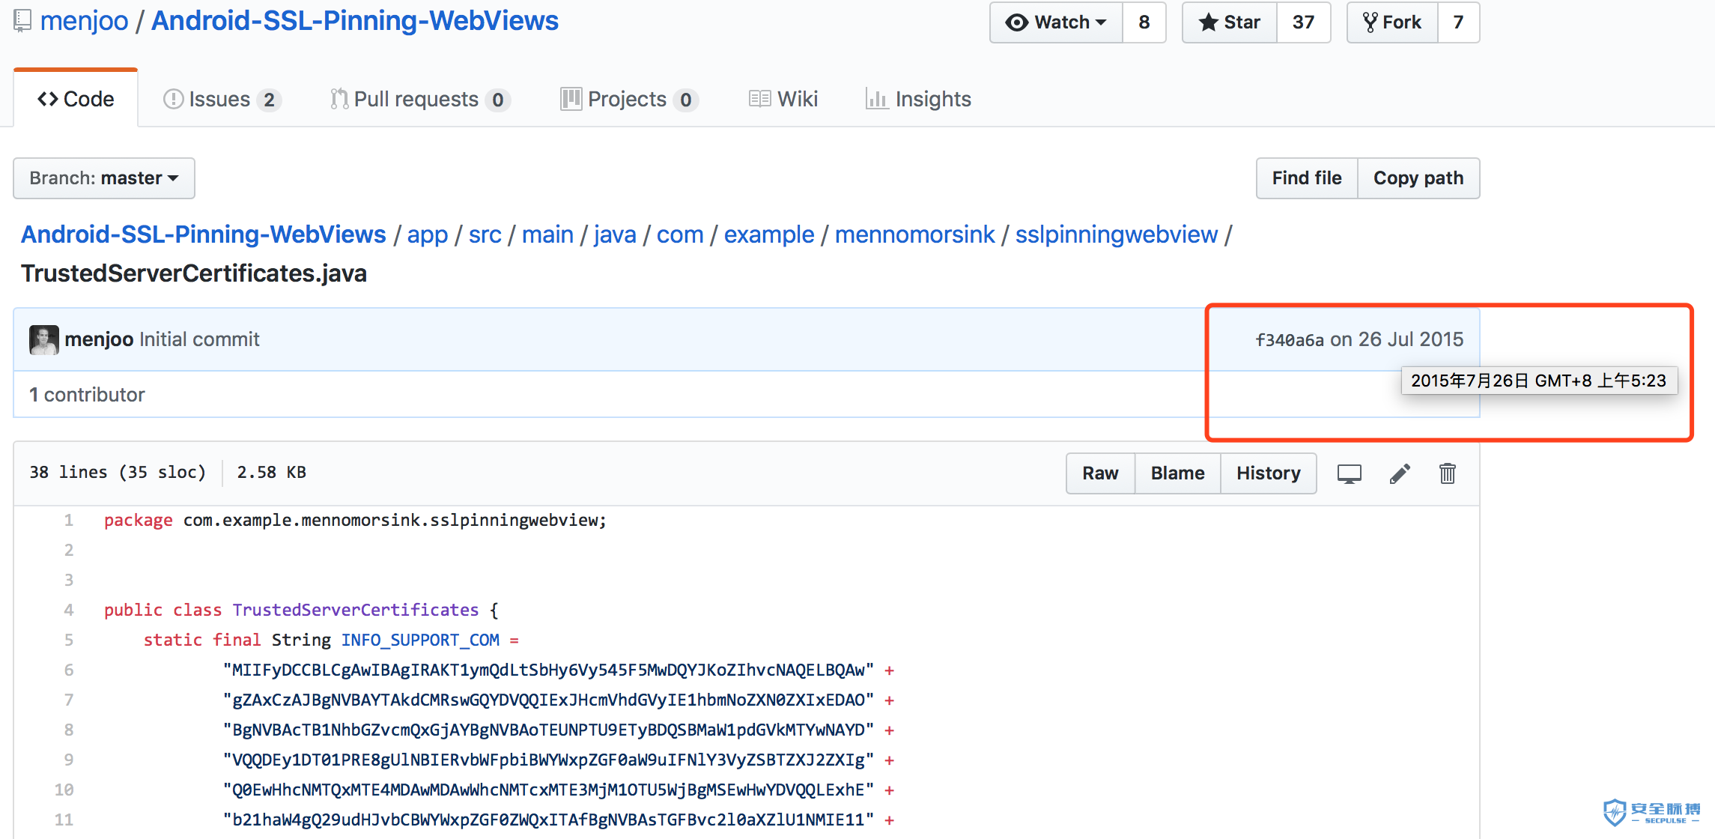Click line number 4 in the code
The image size is (1715, 839).
click(68, 610)
